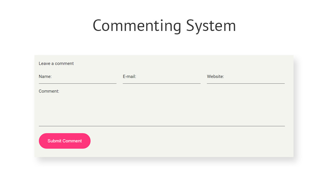329x170 pixels.
Task: Click the bottom border of the Comment area
Action: [162, 126]
